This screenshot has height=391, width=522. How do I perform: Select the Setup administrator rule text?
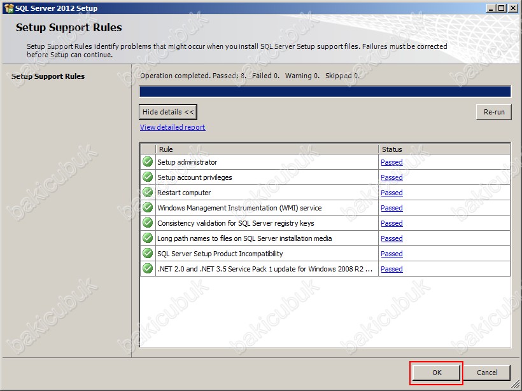pyautogui.click(x=187, y=162)
